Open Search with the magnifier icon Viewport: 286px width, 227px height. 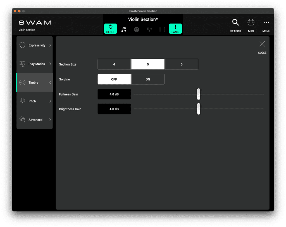pyautogui.click(x=235, y=22)
